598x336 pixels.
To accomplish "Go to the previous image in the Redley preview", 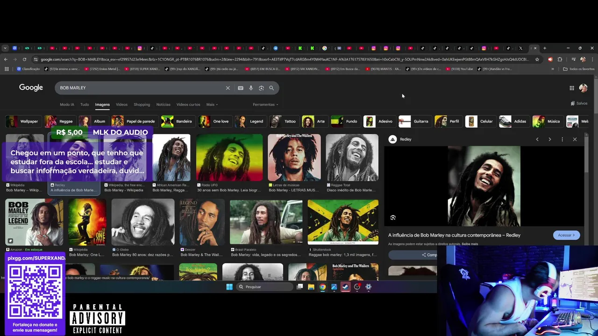I will pos(537,139).
